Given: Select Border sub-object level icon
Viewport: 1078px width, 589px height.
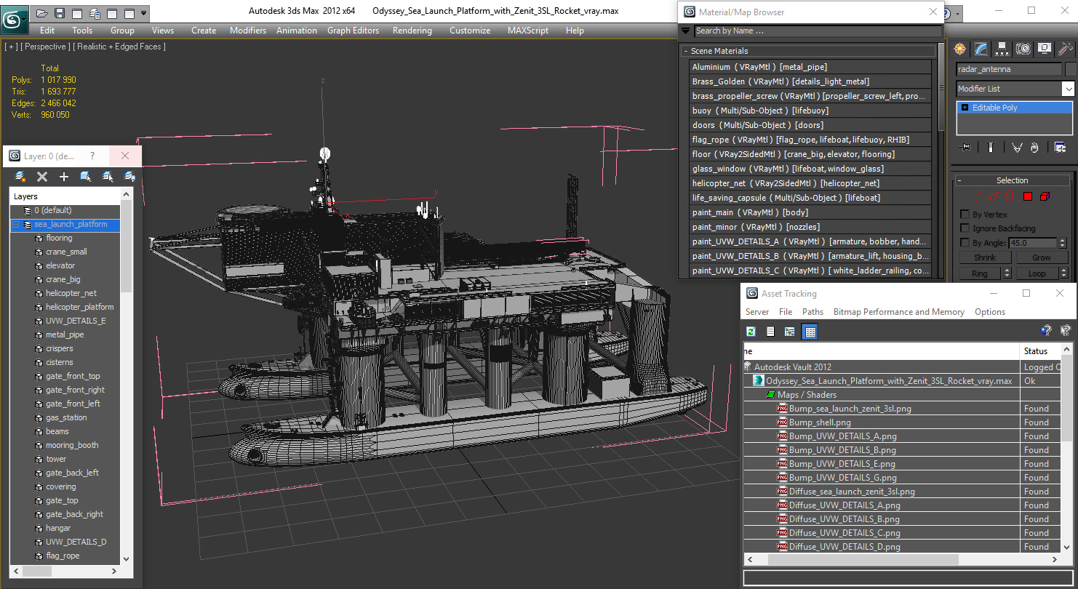Looking at the screenshot, I should [1010, 196].
